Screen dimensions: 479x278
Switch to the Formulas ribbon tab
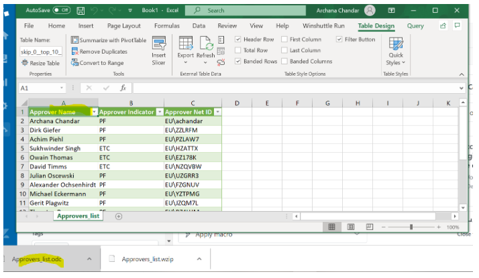166,26
